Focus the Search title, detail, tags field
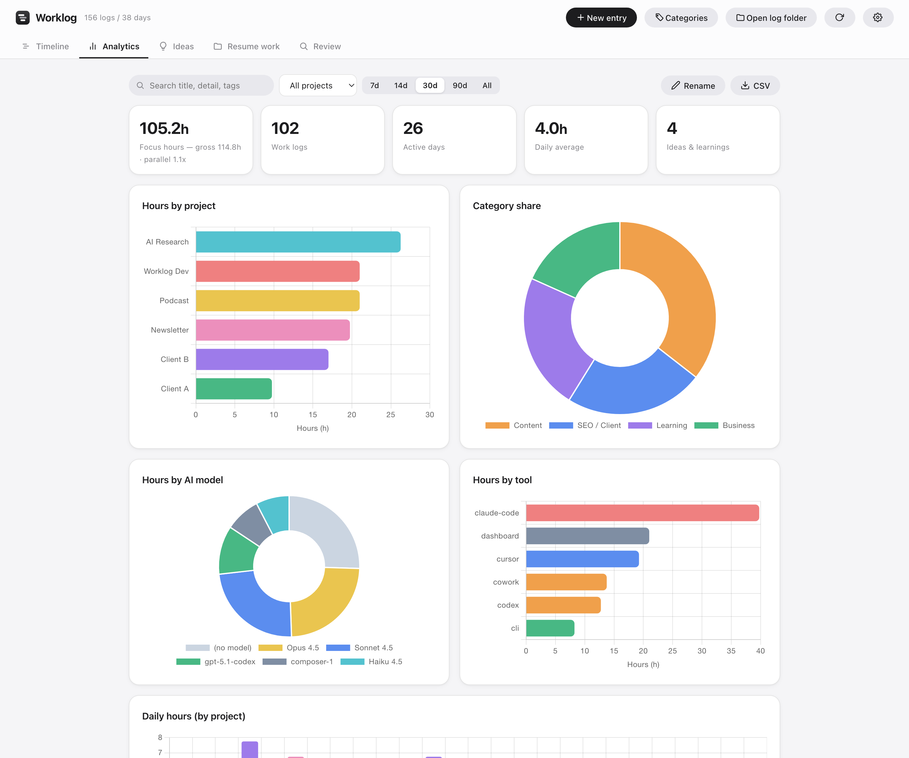 201,86
